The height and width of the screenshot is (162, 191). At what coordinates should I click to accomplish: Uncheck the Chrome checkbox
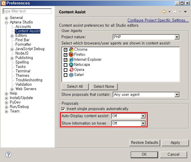click(66, 50)
